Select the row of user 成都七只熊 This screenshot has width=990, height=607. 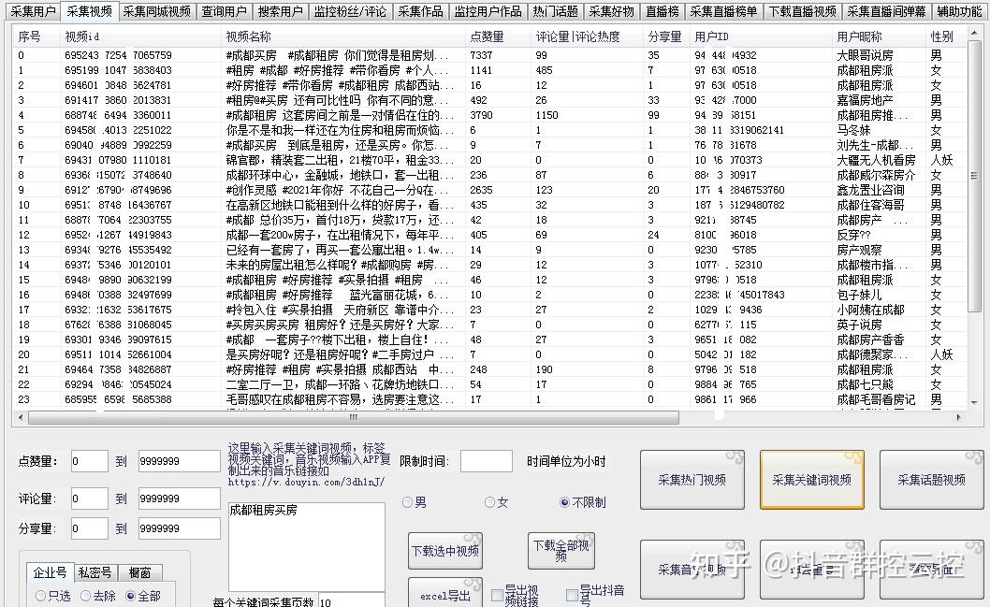(490, 384)
